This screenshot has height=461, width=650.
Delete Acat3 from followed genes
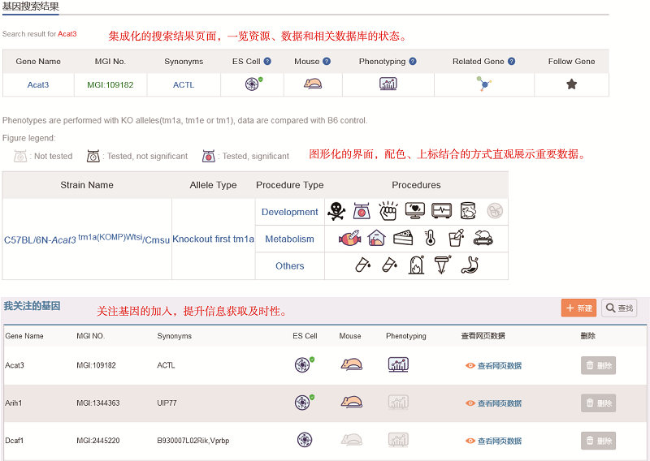click(598, 365)
